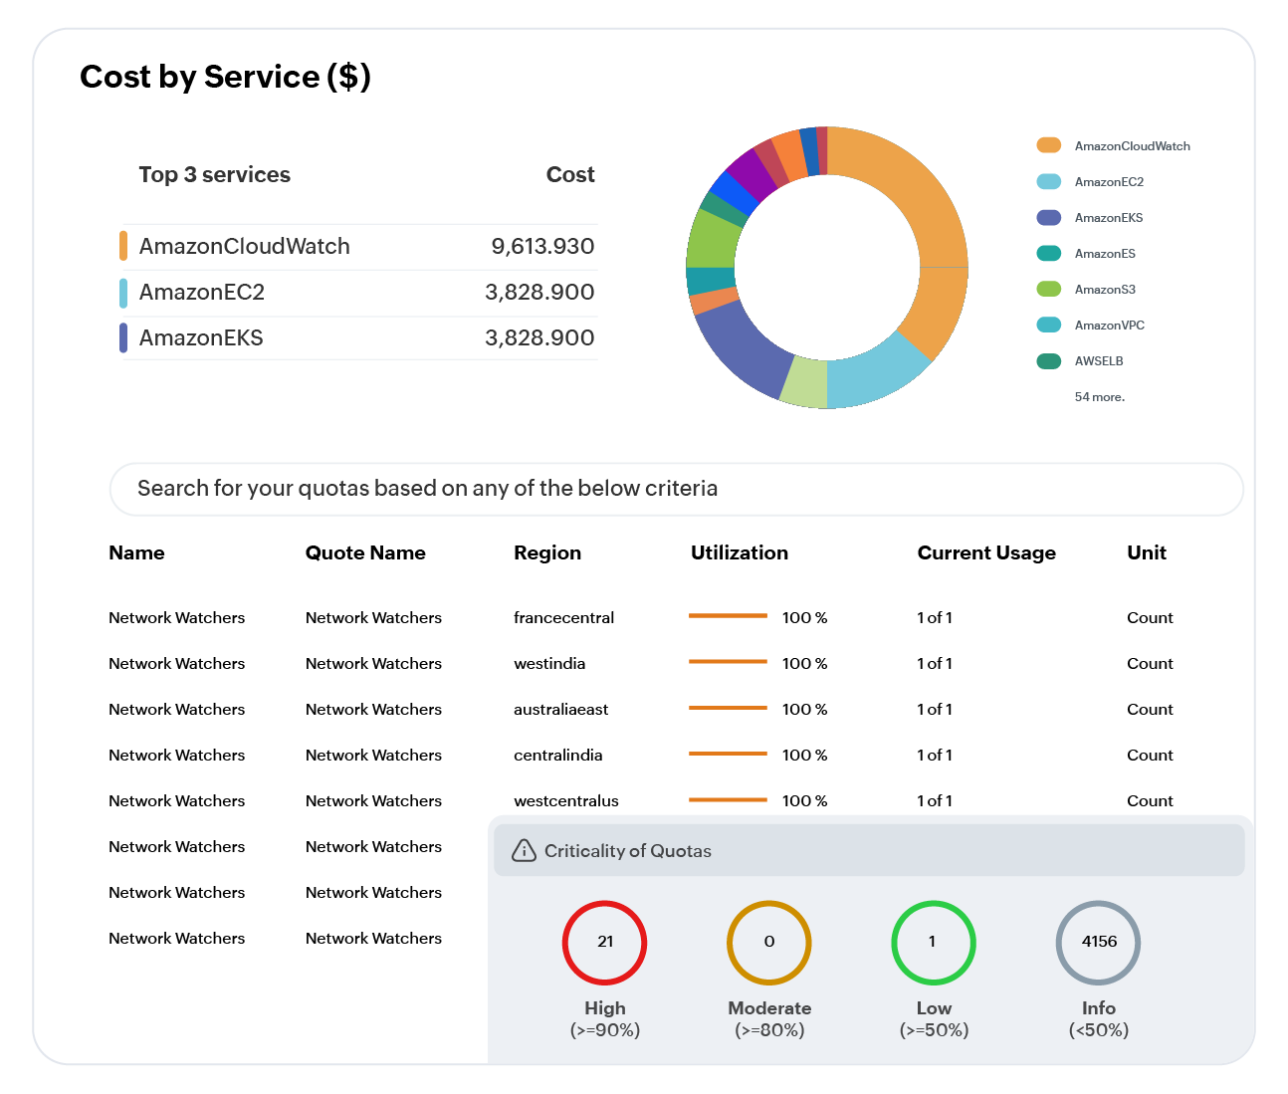The width and height of the screenshot is (1288, 1094).
Task: Click the High criticality circle showing 21
Action: [x=604, y=942]
